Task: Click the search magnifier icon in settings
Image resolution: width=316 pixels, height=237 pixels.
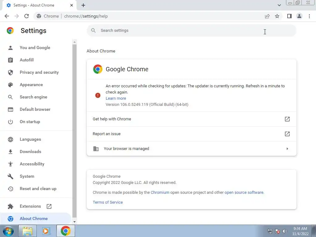Action: click(93, 31)
